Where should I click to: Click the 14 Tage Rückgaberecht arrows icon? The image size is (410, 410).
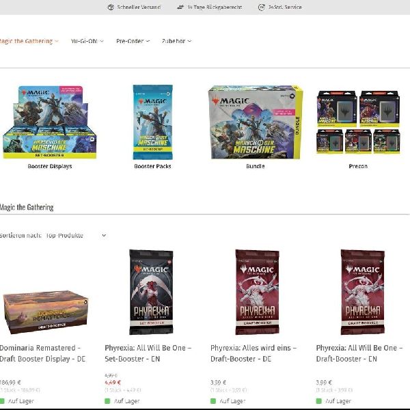click(180, 7)
